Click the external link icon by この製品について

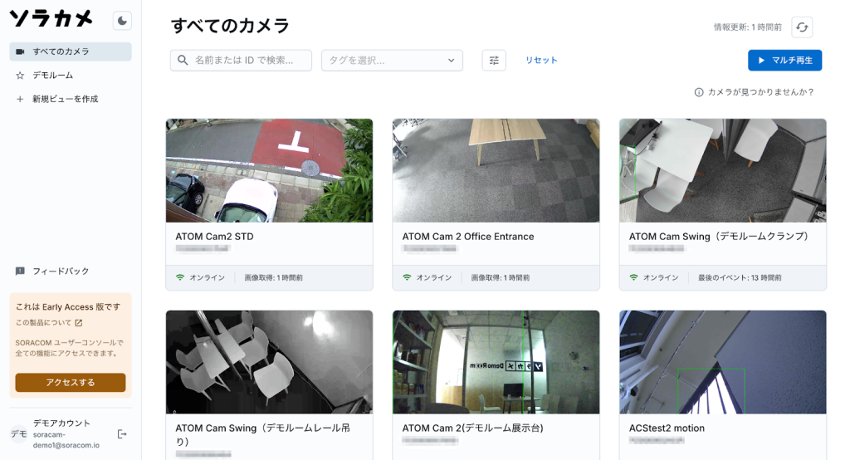79,323
